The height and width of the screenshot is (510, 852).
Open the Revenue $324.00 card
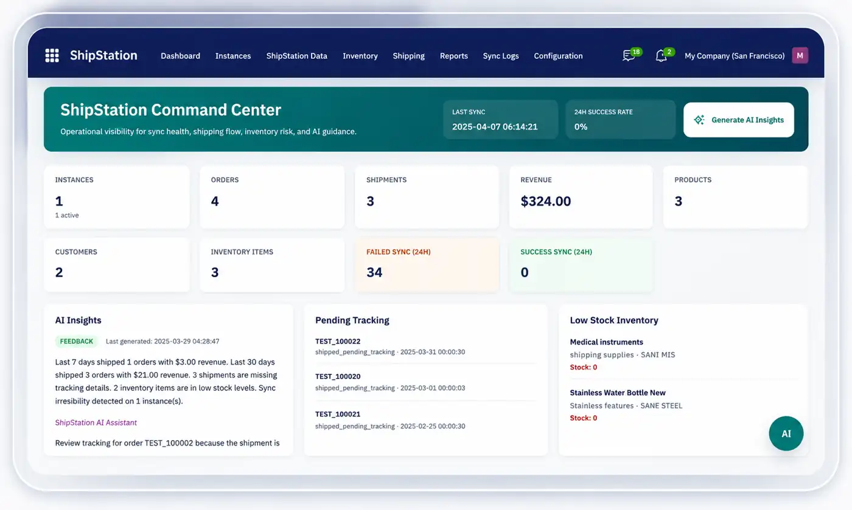click(581, 197)
